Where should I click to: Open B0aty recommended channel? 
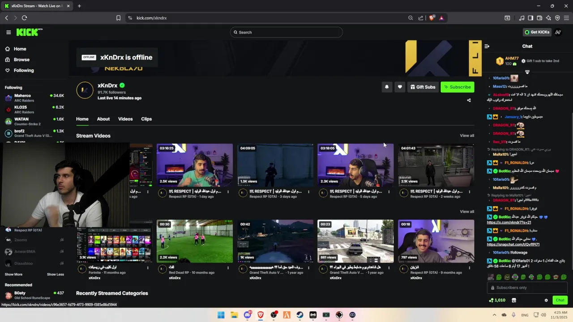[34, 295]
